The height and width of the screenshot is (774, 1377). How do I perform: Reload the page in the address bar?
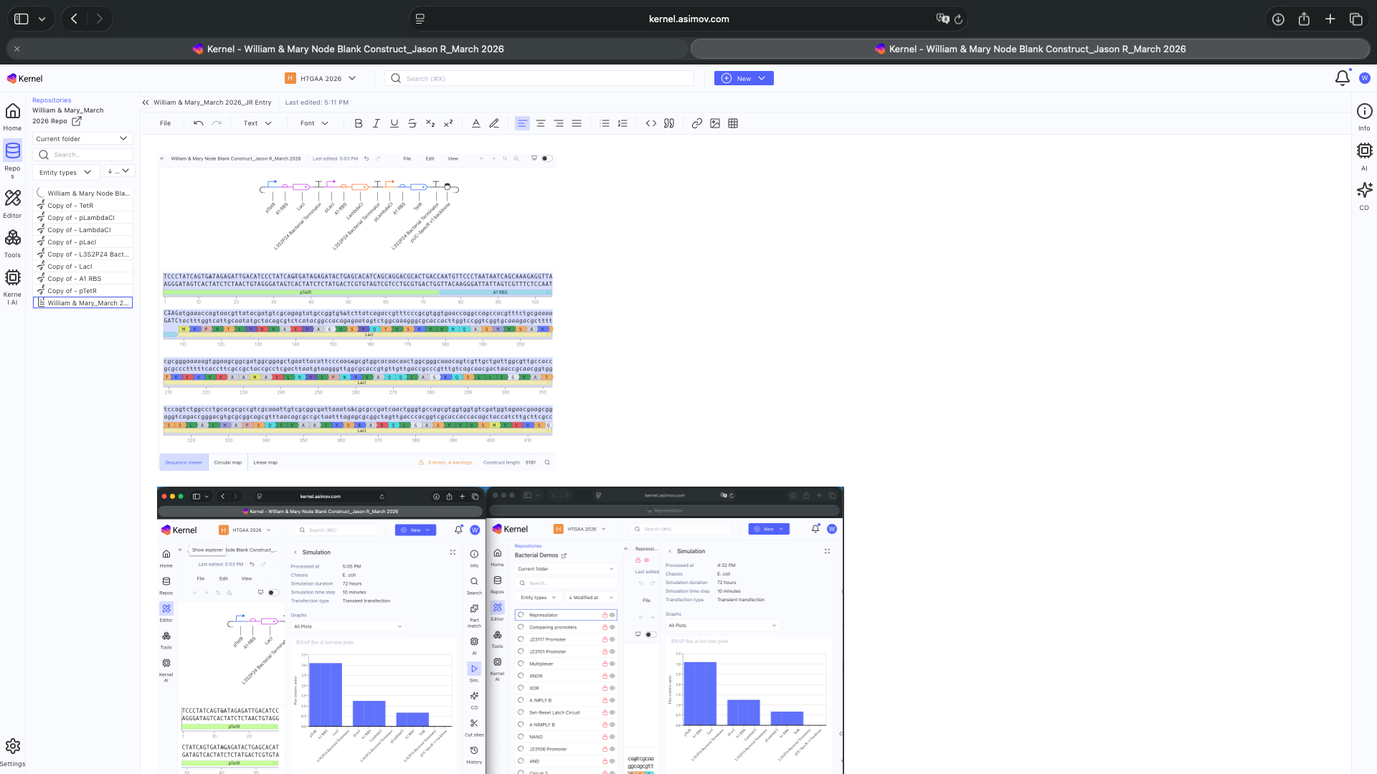[958, 19]
